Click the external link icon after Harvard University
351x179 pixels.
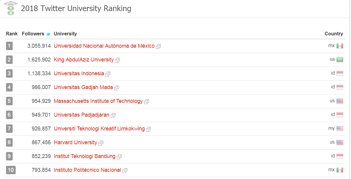pyautogui.click(x=101, y=143)
